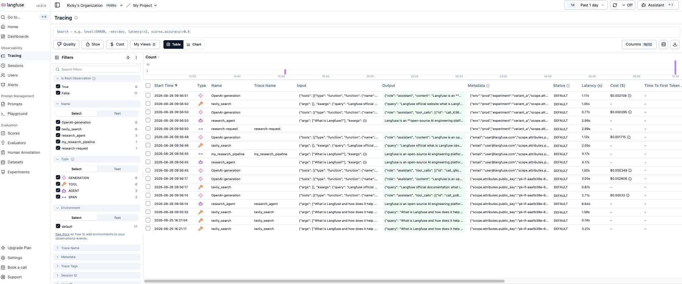This screenshot has width=682, height=284.
Task: Click the download export icon
Action: (675, 44)
